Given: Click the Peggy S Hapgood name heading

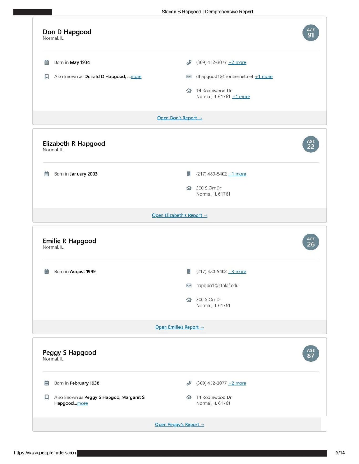Looking at the screenshot, I should tap(69, 352).
